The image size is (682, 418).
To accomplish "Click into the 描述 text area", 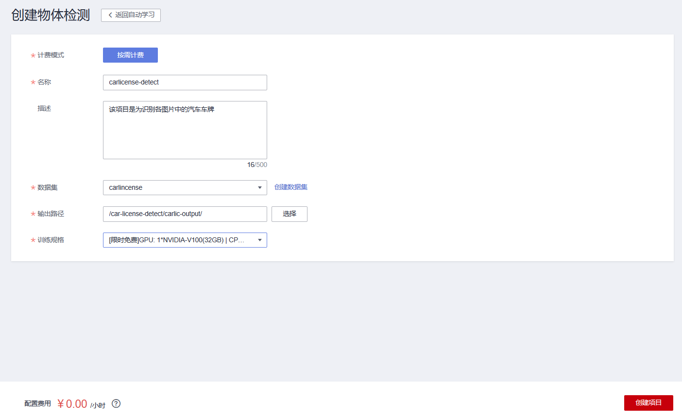I will click(185, 130).
